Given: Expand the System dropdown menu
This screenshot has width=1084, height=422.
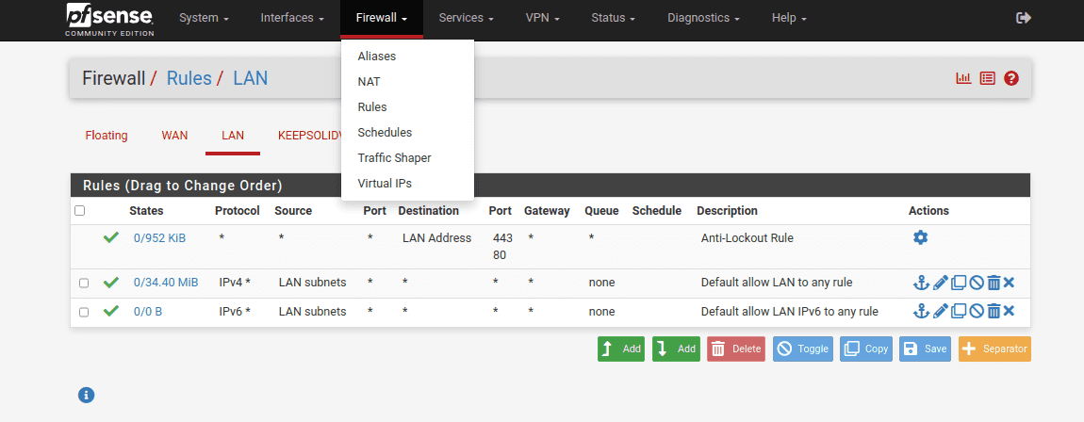Looking at the screenshot, I should 204,18.
